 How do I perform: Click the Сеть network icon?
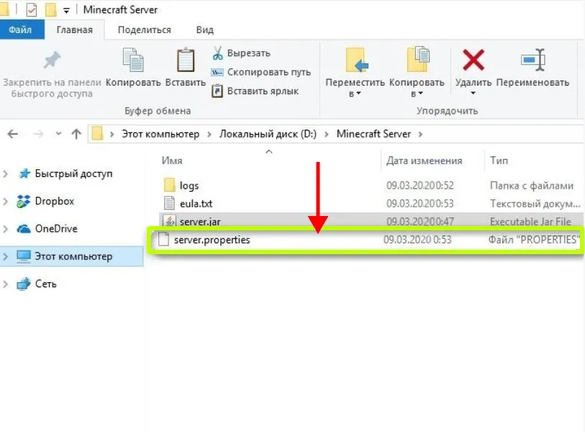[x=24, y=284]
